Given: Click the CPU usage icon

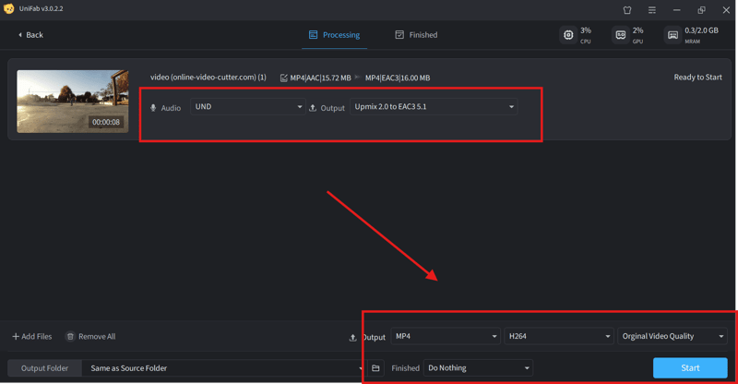Looking at the screenshot, I should coord(568,35).
